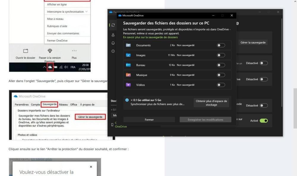Switch to the Réseau tab
297x176 pixels.
point(63,104)
